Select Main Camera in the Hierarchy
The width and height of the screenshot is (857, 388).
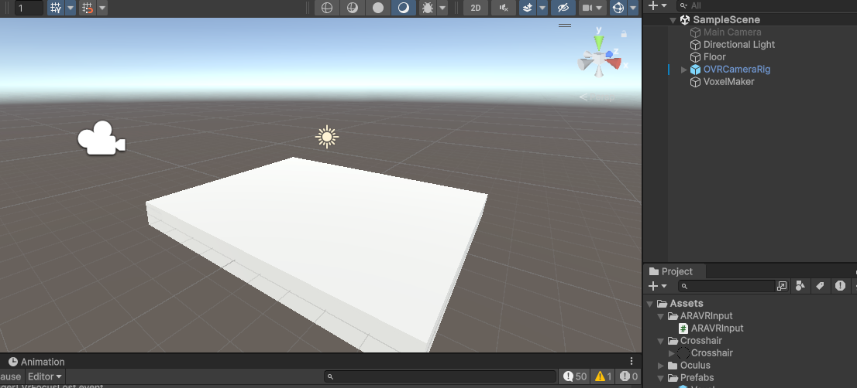[732, 32]
